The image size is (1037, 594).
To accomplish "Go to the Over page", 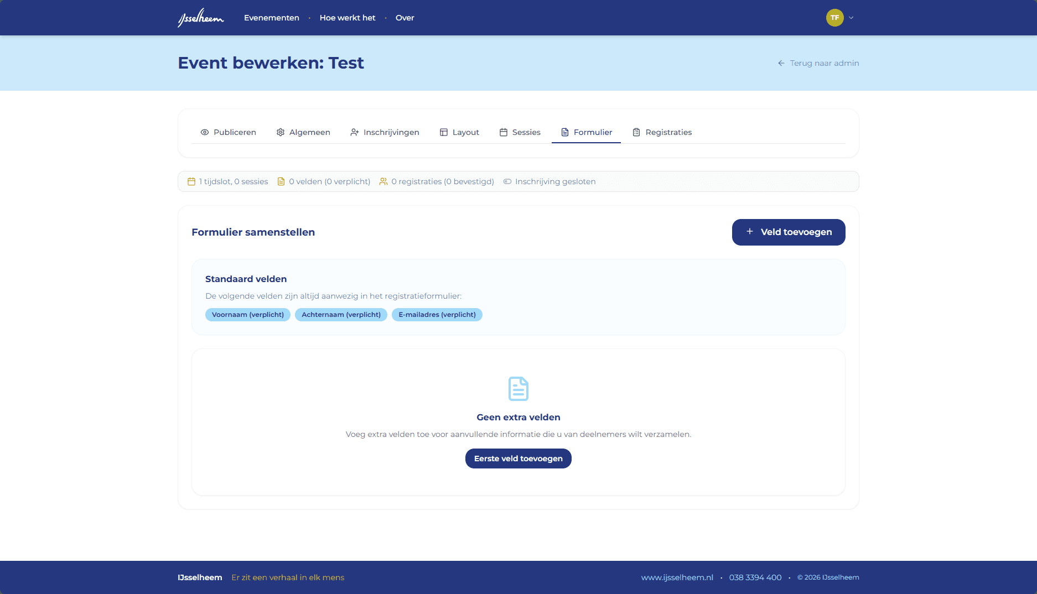I will (405, 18).
